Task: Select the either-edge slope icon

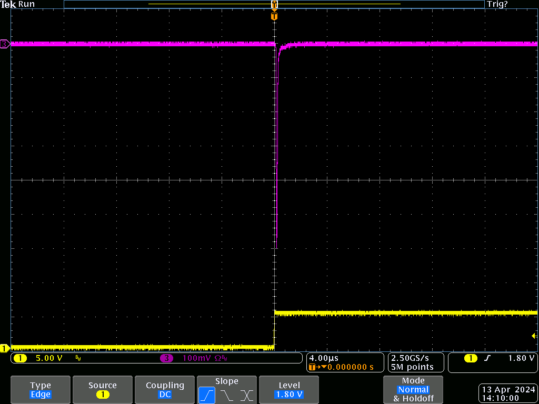Action: [x=246, y=395]
